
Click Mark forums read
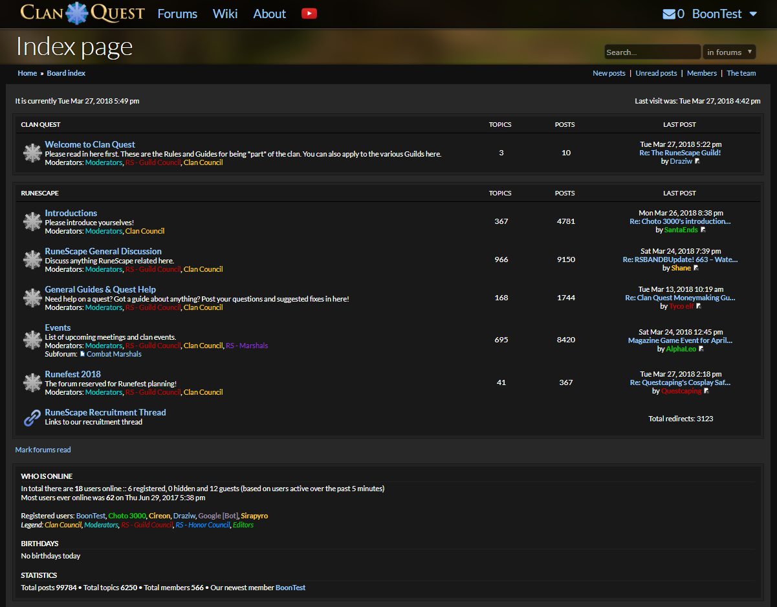(x=43, y=450)
